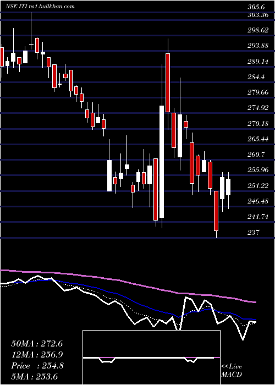Click the 50MA : 272.6 readout

(37, 344)
